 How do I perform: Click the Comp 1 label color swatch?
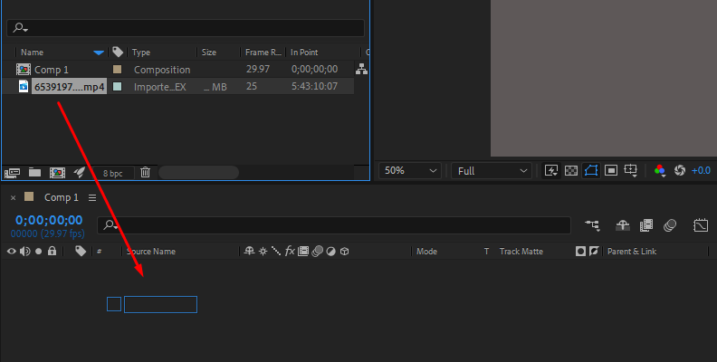tap(117, 70)
